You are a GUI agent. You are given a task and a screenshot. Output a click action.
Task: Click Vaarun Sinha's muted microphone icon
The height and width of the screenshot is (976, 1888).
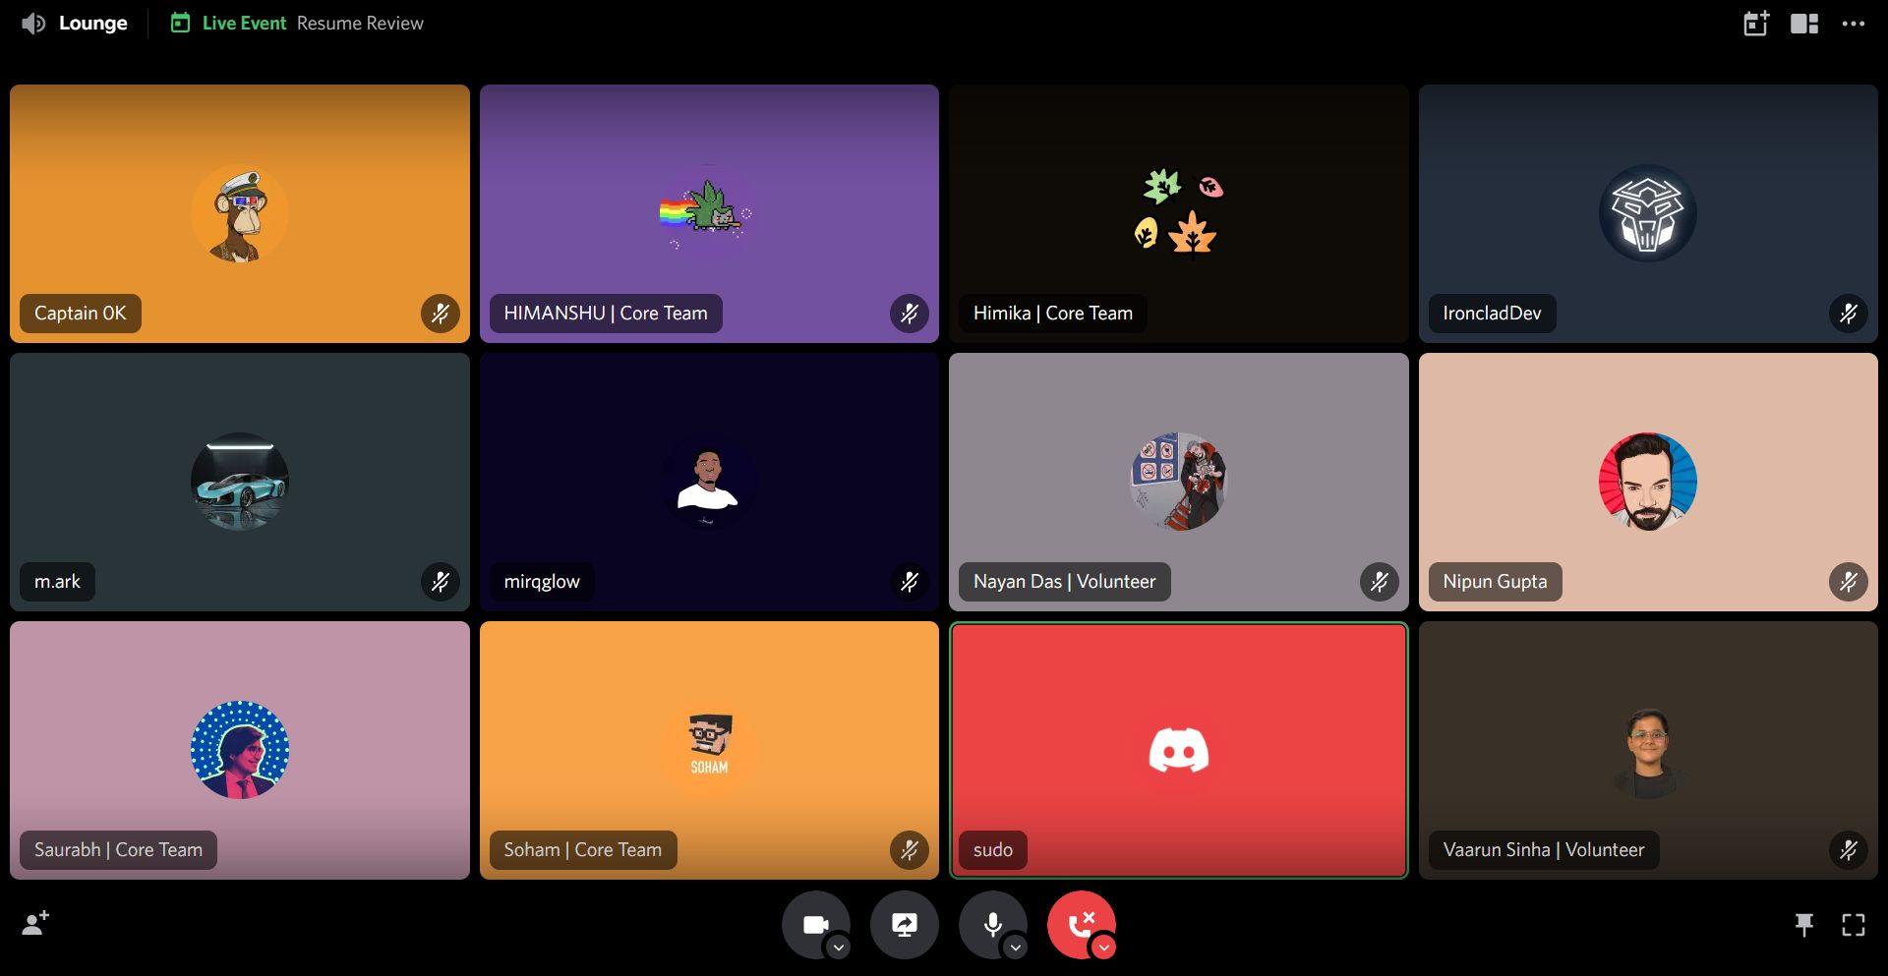1849,850
